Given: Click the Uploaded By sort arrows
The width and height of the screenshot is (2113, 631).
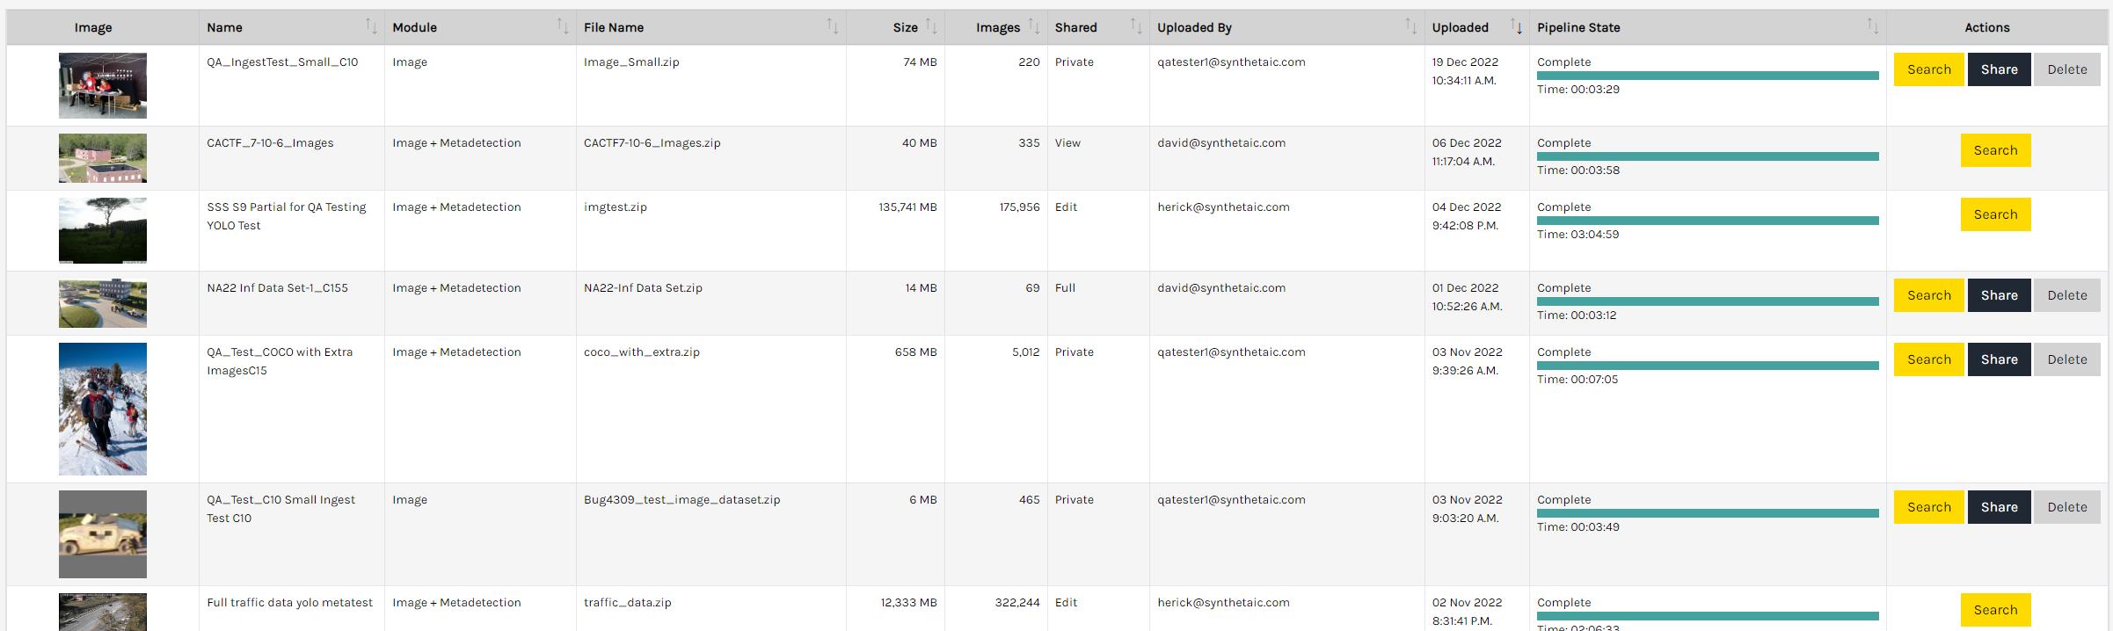Looking at the screenshot, I should [1410, 27].
